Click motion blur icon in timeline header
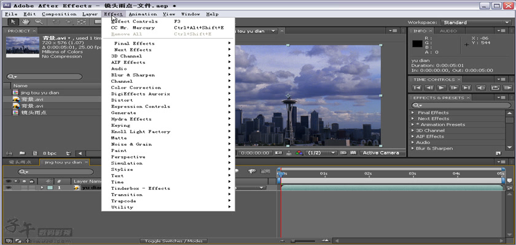This screenshot has width=516, height=245. point(237,171)
